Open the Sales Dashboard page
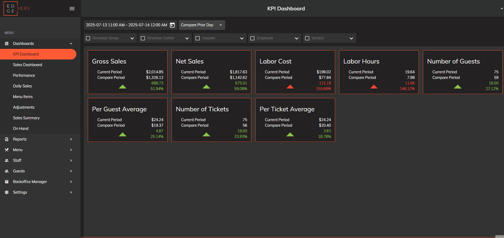This screenshot has width=504, height=238. coord(27,65)
